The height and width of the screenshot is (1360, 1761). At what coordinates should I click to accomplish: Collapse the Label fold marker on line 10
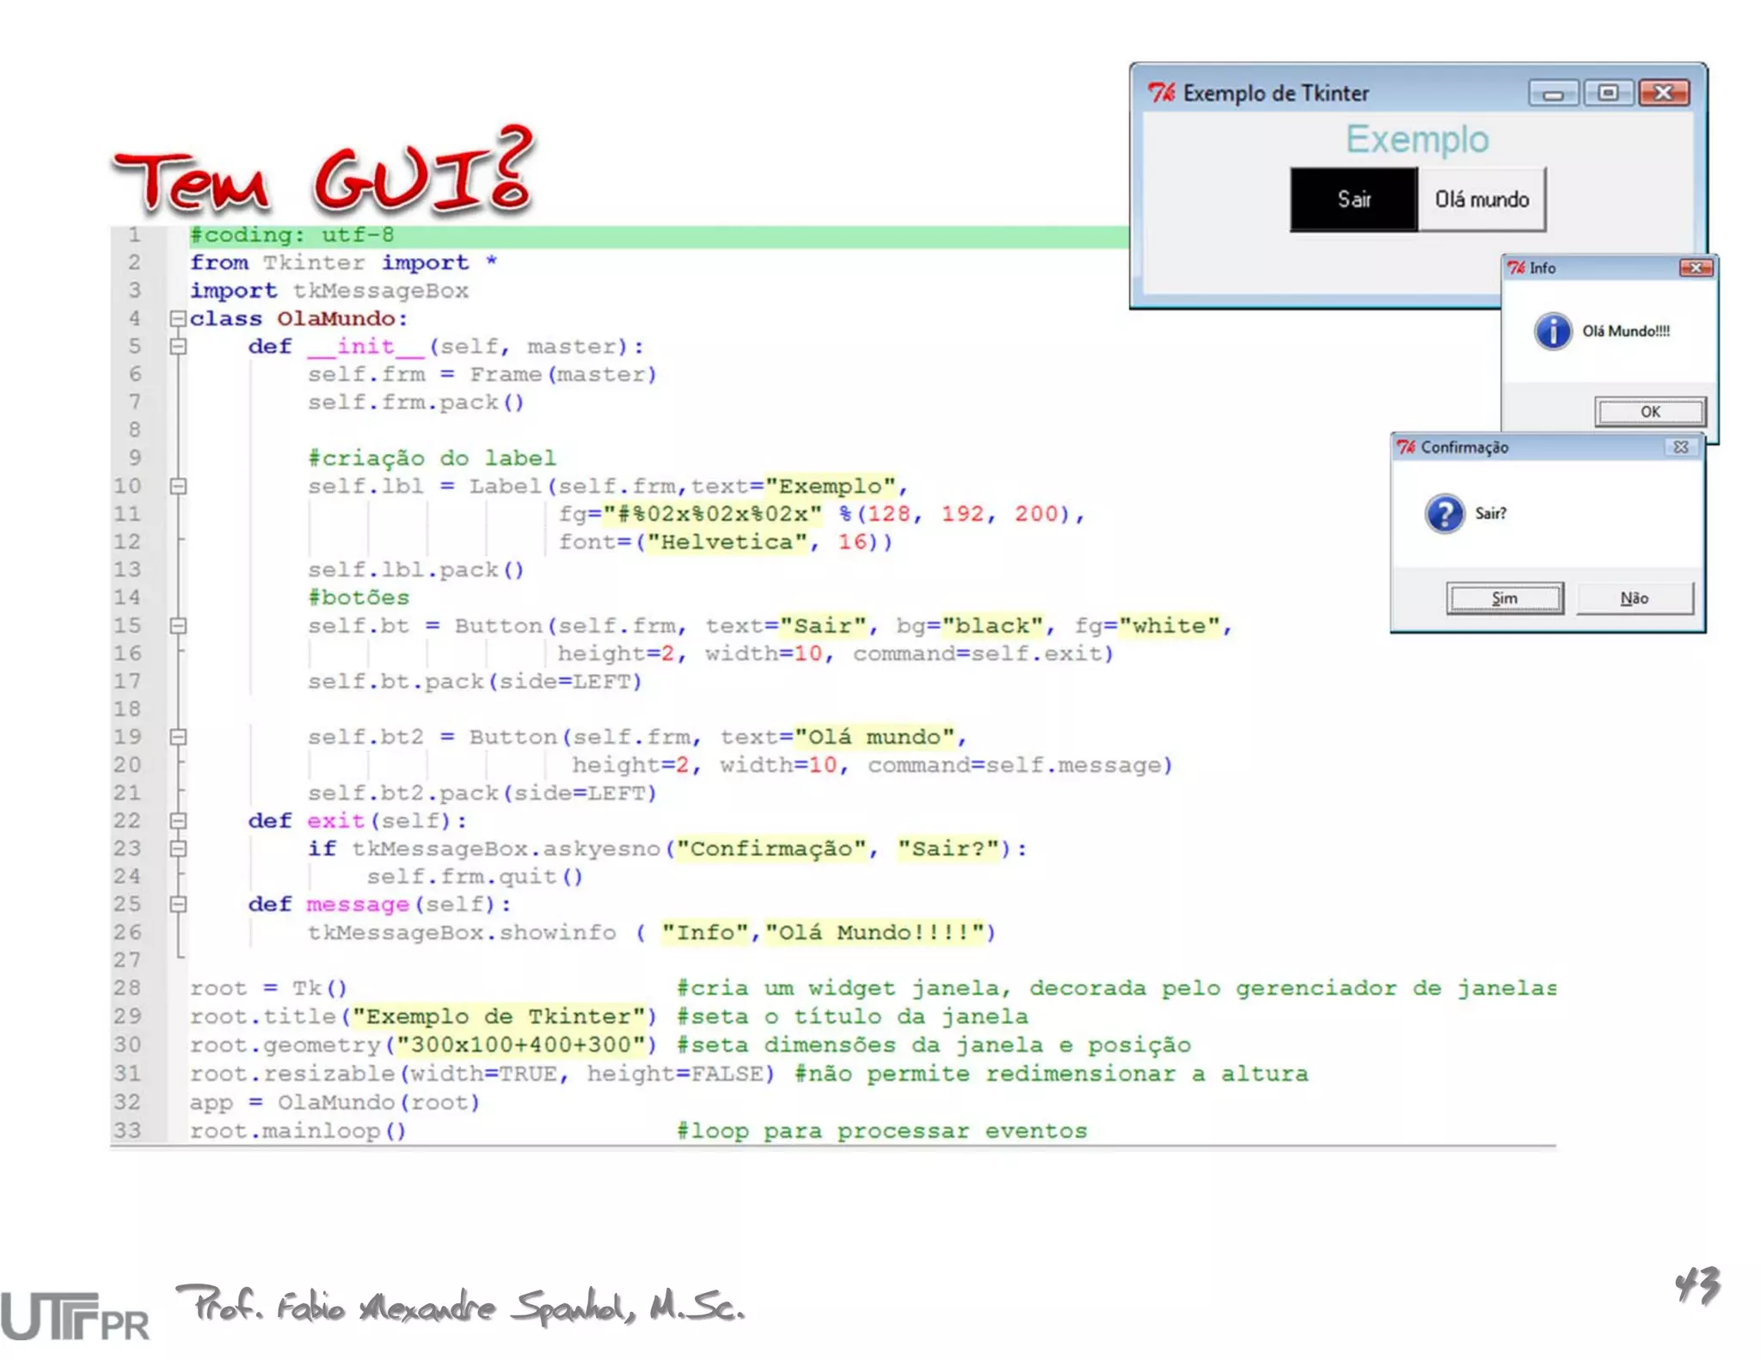coord(178,487)
